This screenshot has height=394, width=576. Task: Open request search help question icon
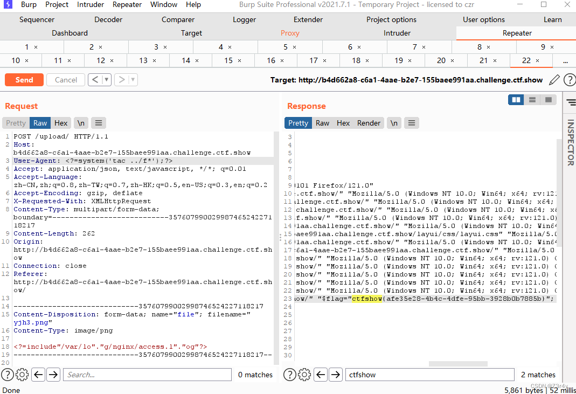(x=8, y=375)
